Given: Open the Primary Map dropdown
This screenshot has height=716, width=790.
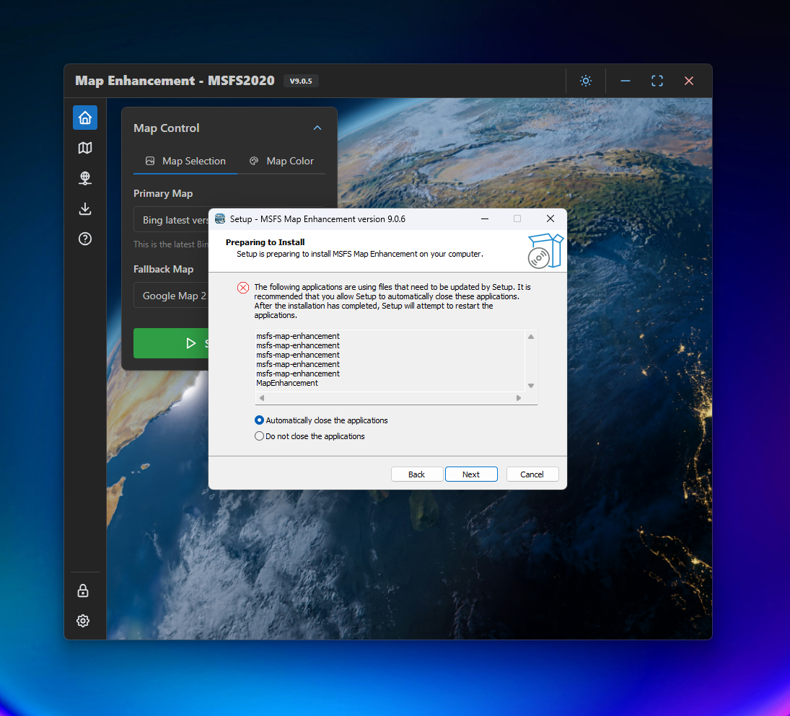Looking at the screenshot, I should pos(173,220).
